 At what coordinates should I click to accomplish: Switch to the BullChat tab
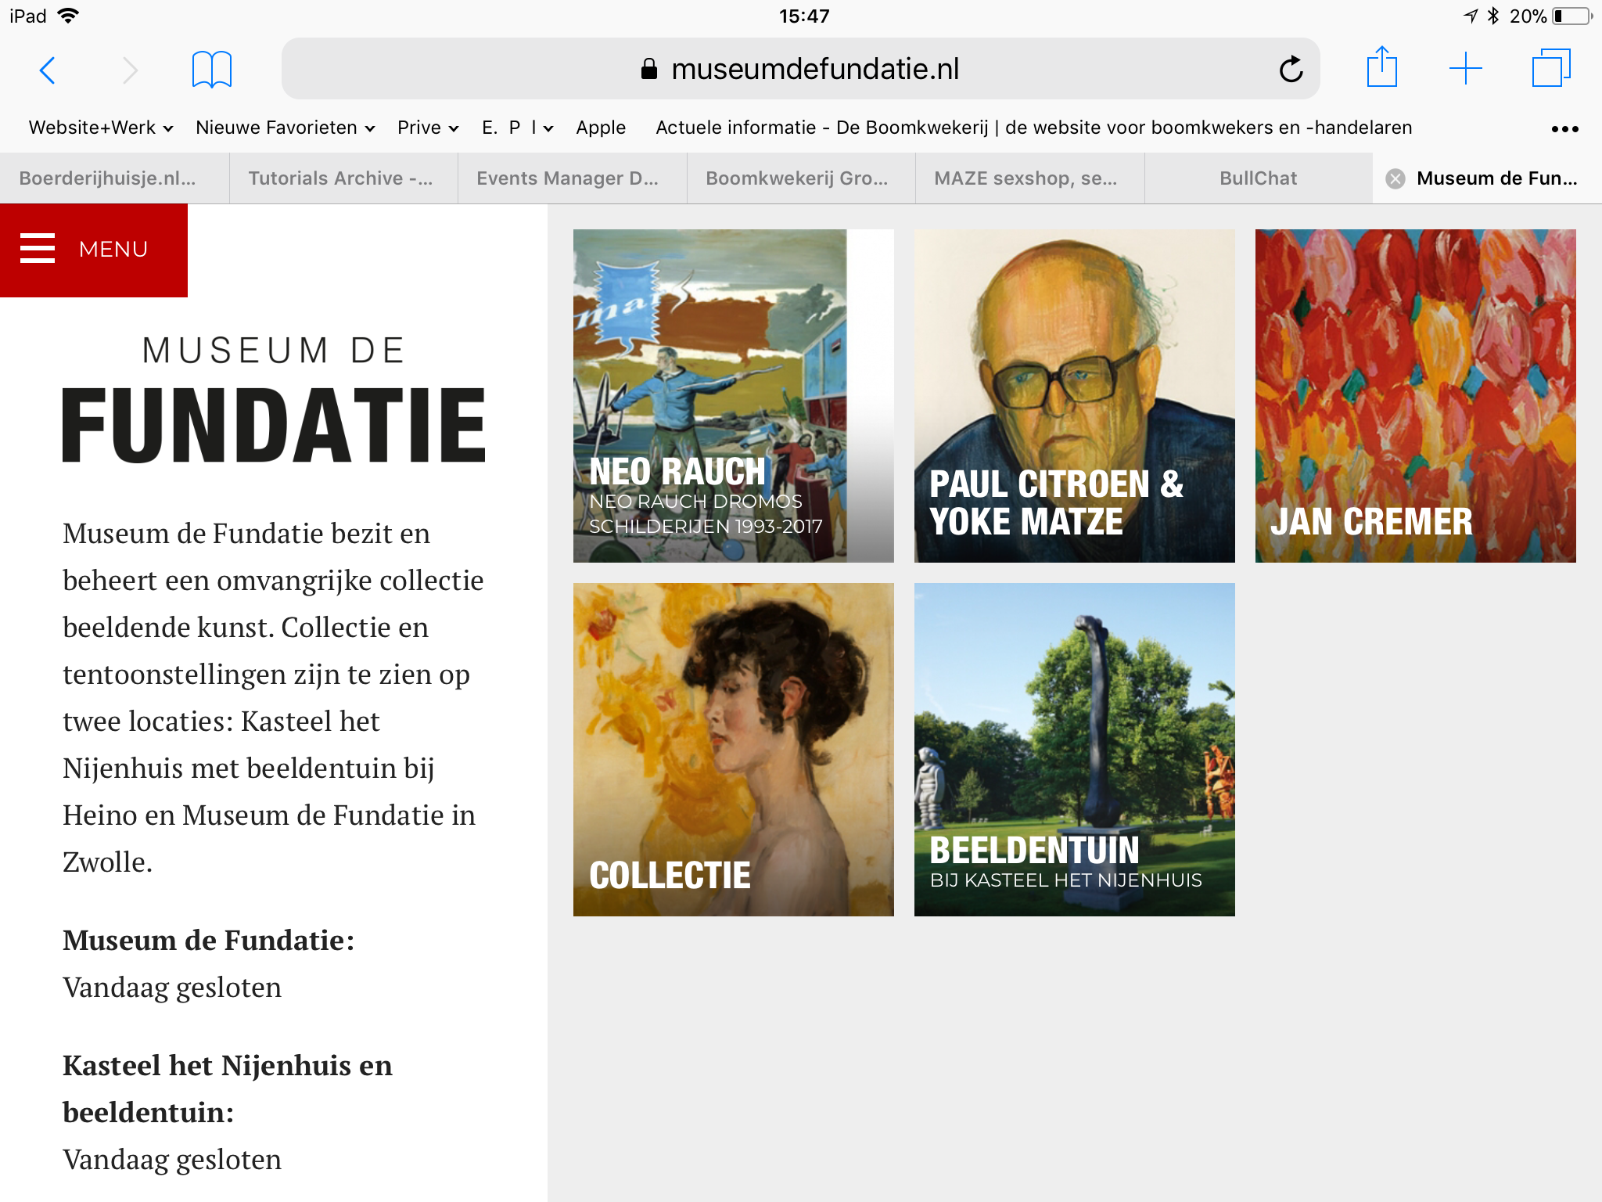point(1259,178)
